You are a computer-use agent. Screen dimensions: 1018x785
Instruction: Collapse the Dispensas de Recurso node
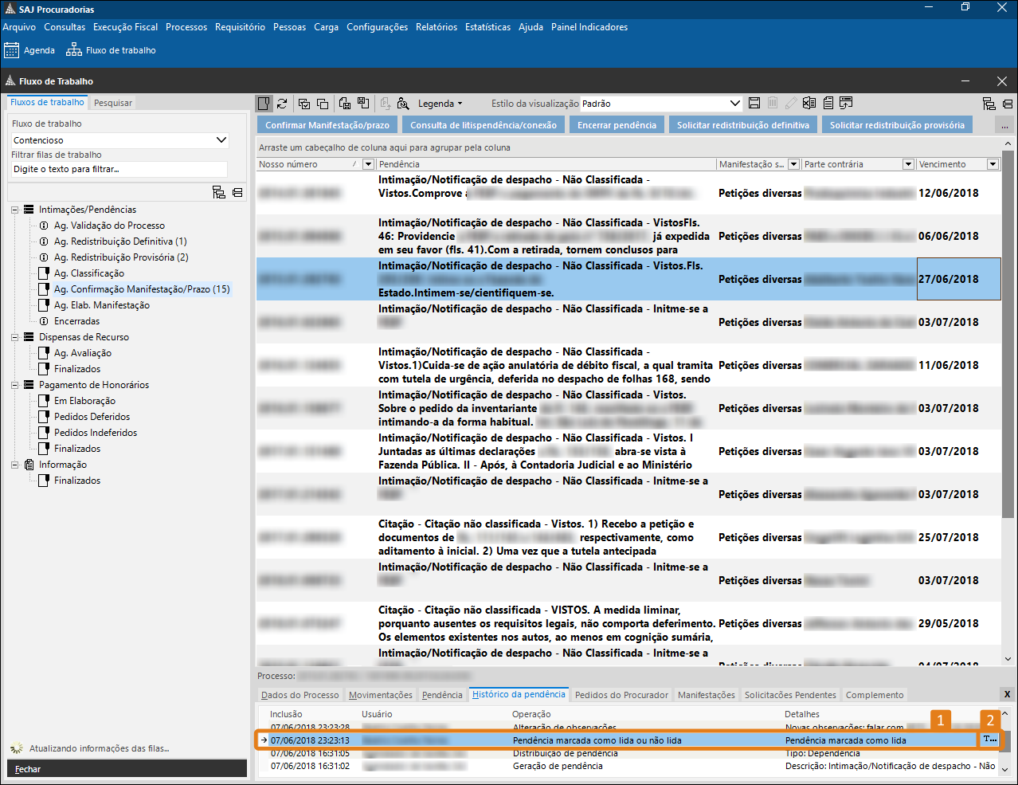tap(14, 337)
